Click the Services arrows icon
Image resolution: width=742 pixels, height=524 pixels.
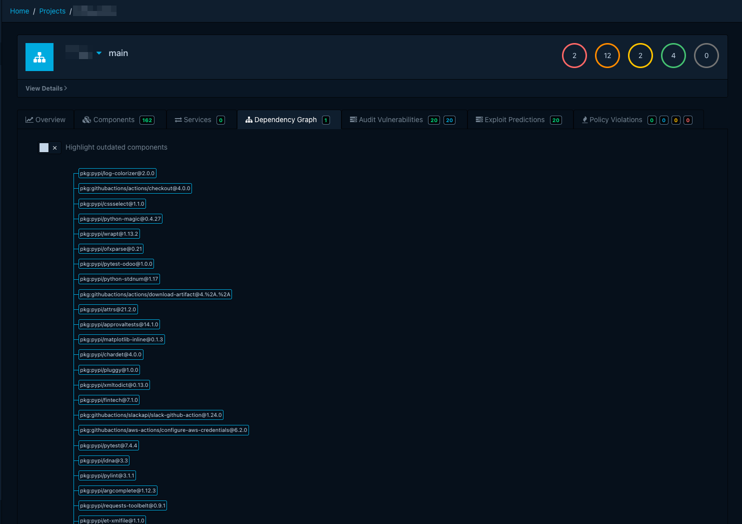178,120
